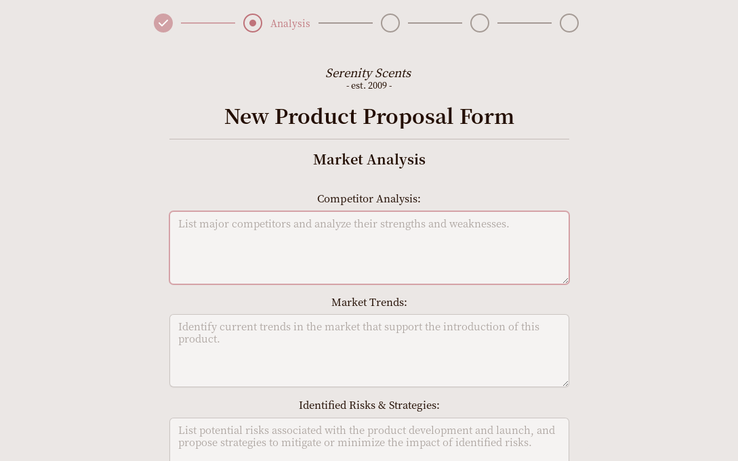The width and height of the screenshot is (738, 461).
Task: Click the connector line between steps four and five
Action: pos(525,23)
